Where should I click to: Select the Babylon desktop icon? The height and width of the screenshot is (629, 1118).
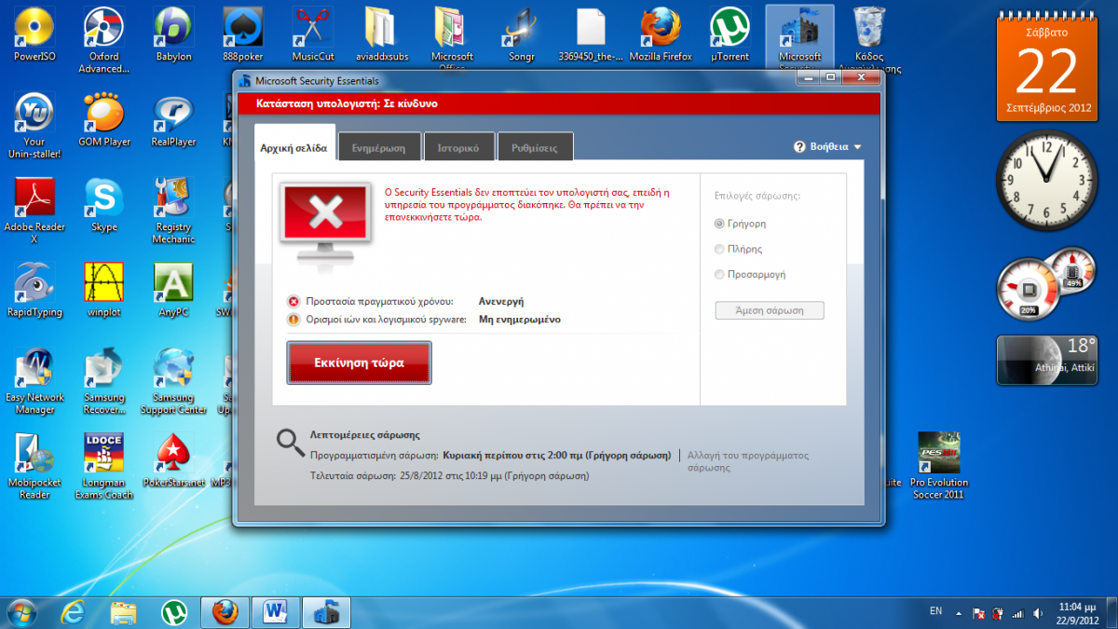click(x=173, y=34)
